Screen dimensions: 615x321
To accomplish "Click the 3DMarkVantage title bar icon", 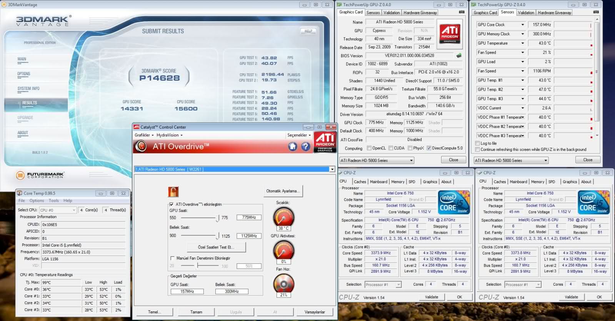I will (x=4, y=5).
